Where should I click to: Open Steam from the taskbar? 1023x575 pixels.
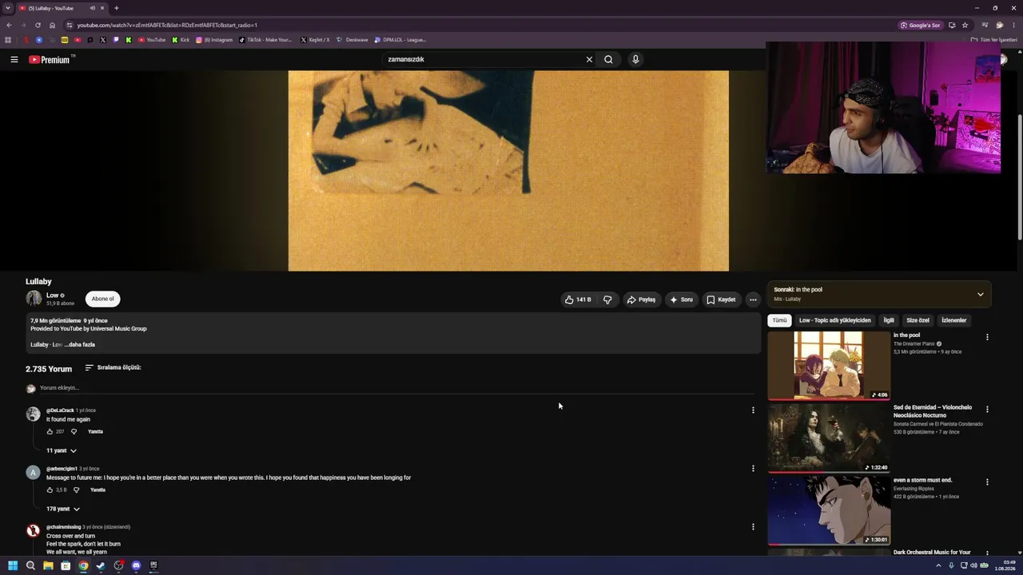101,565
